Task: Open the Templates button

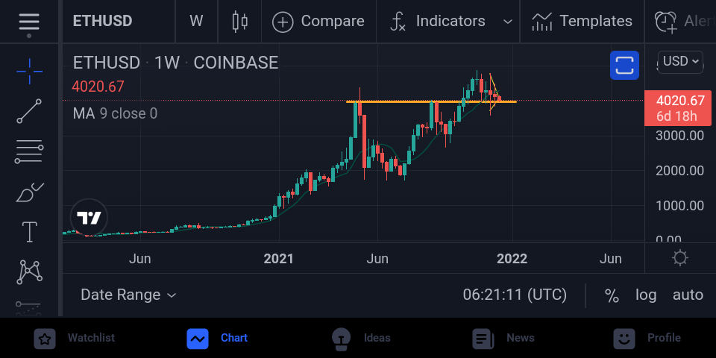Action: coord(582,22)
